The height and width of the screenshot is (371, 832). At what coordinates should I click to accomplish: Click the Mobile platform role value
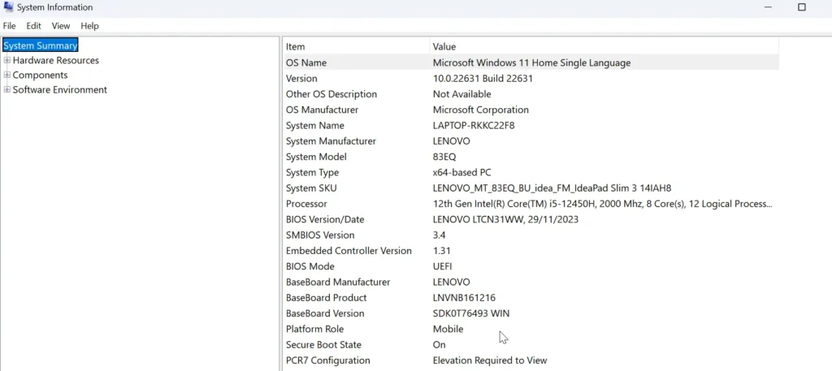(x=448, y=329)
